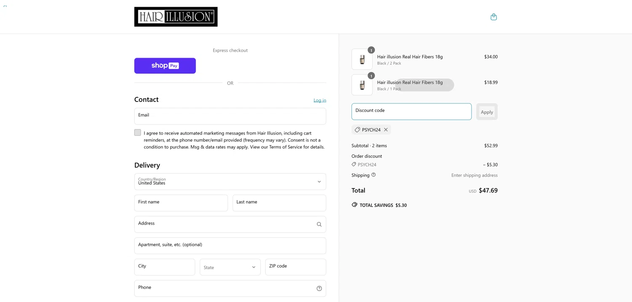Open the shopping bag cart icon

pyautogui.click(x=493, y=17)
